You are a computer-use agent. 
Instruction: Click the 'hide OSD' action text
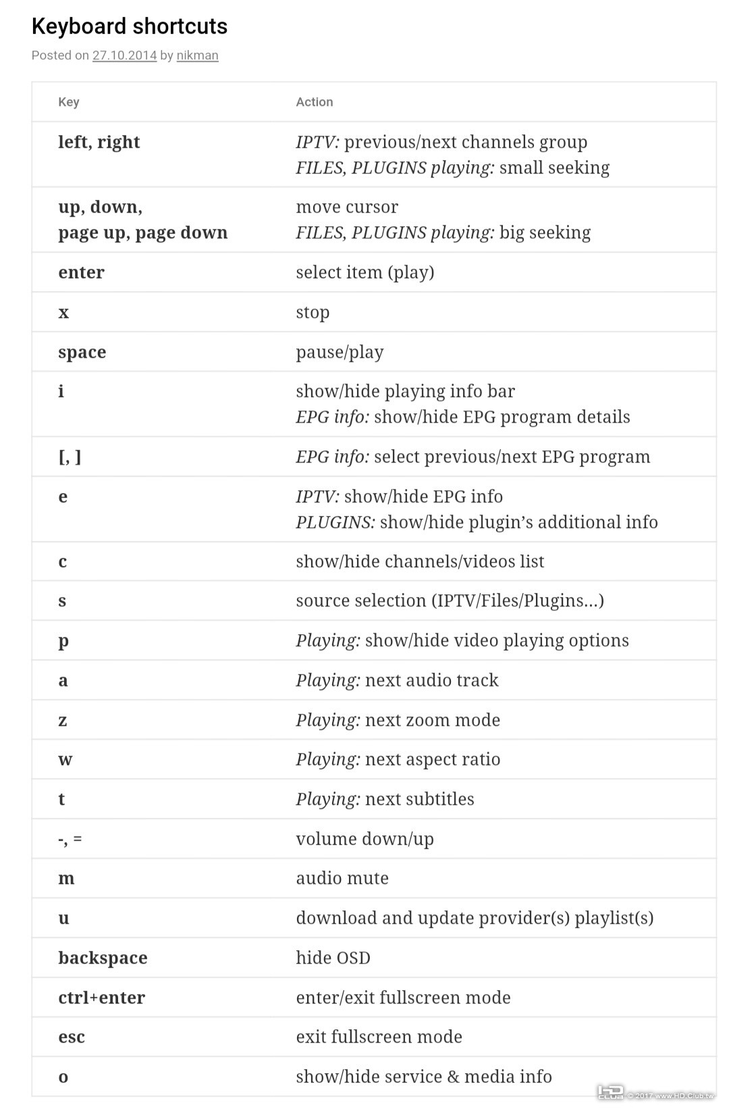click(x=333, y=958)
